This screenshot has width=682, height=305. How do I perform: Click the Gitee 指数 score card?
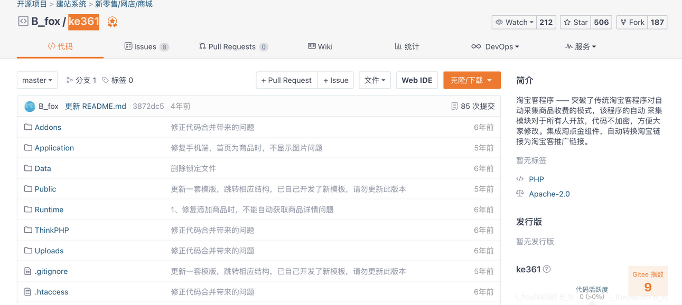(648, 281)
